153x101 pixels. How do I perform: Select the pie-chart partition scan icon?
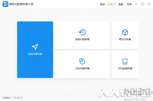click(x=82, y=61)
